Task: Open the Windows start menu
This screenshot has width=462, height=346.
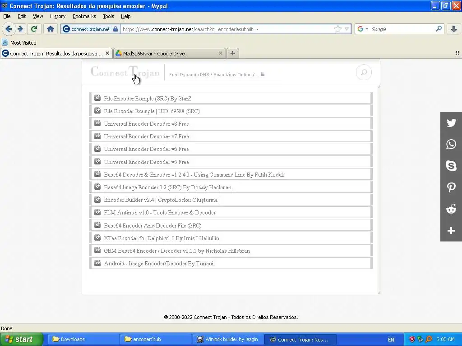Action: [x=21, y=339]
